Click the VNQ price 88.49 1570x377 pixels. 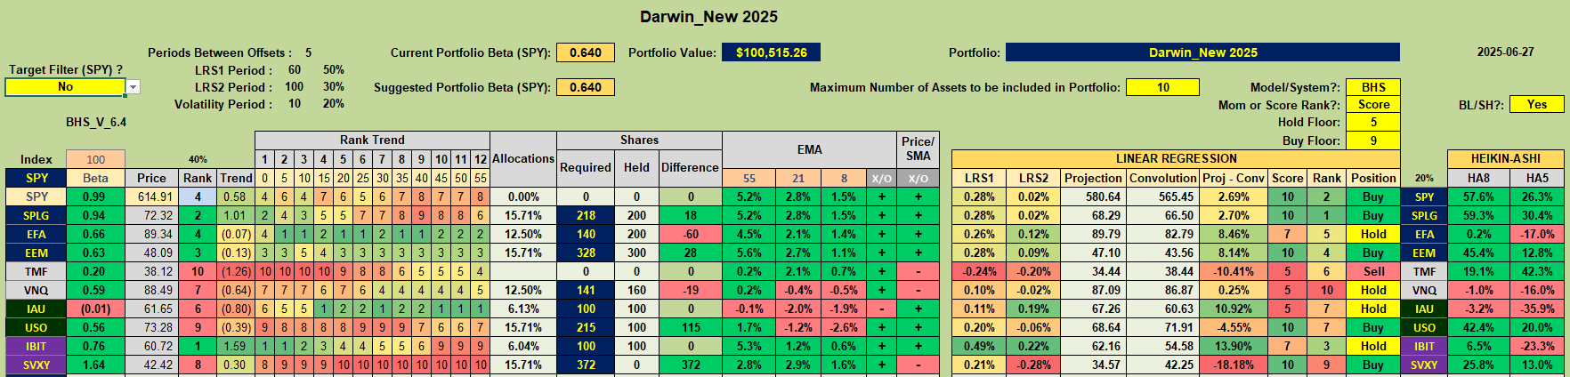(x=152, y=290)
